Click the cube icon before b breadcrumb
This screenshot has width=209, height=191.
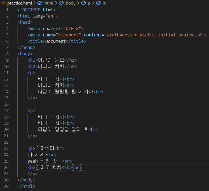pyautogui.click(x=99, y=3)
